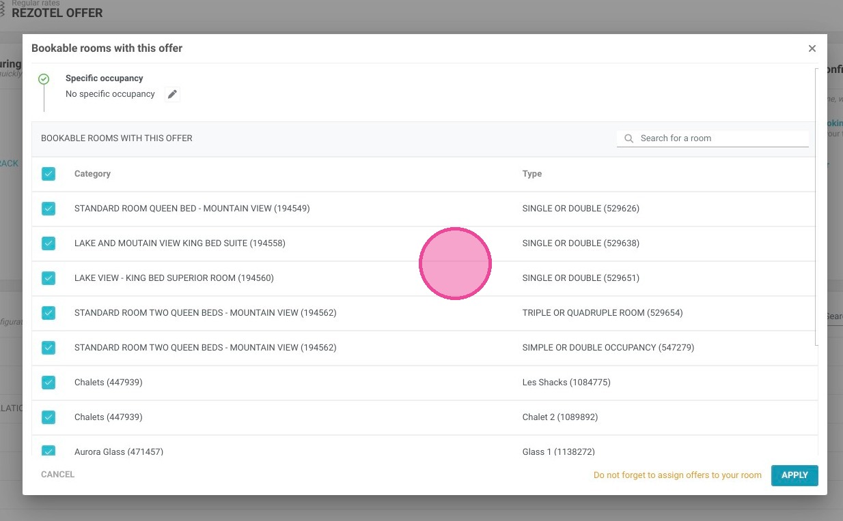Uncheck Lake View King Bed Superior Room
This screenshot has width=843, height=521.
49,278
